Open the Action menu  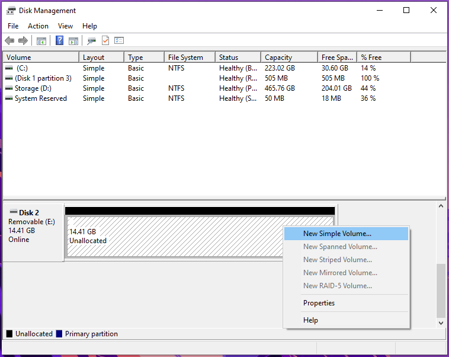pos(38,26)
